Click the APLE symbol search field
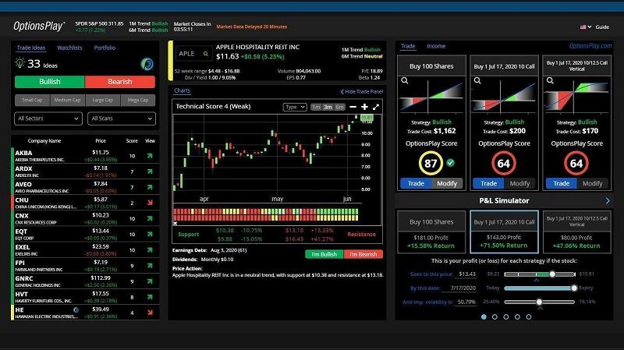 click(193, 54)
